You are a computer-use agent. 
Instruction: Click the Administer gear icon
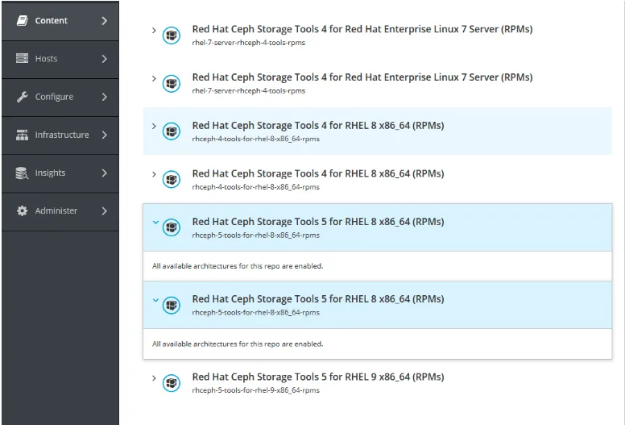23,210
